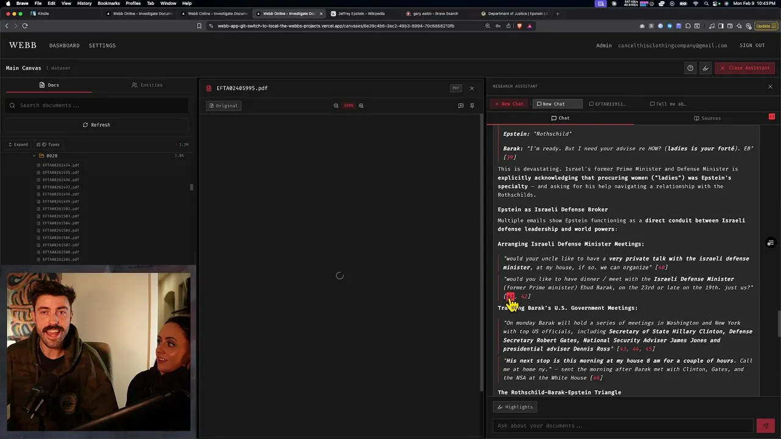
Task: Open the Profiles menu in menu bar
Action: click(133, 4)
